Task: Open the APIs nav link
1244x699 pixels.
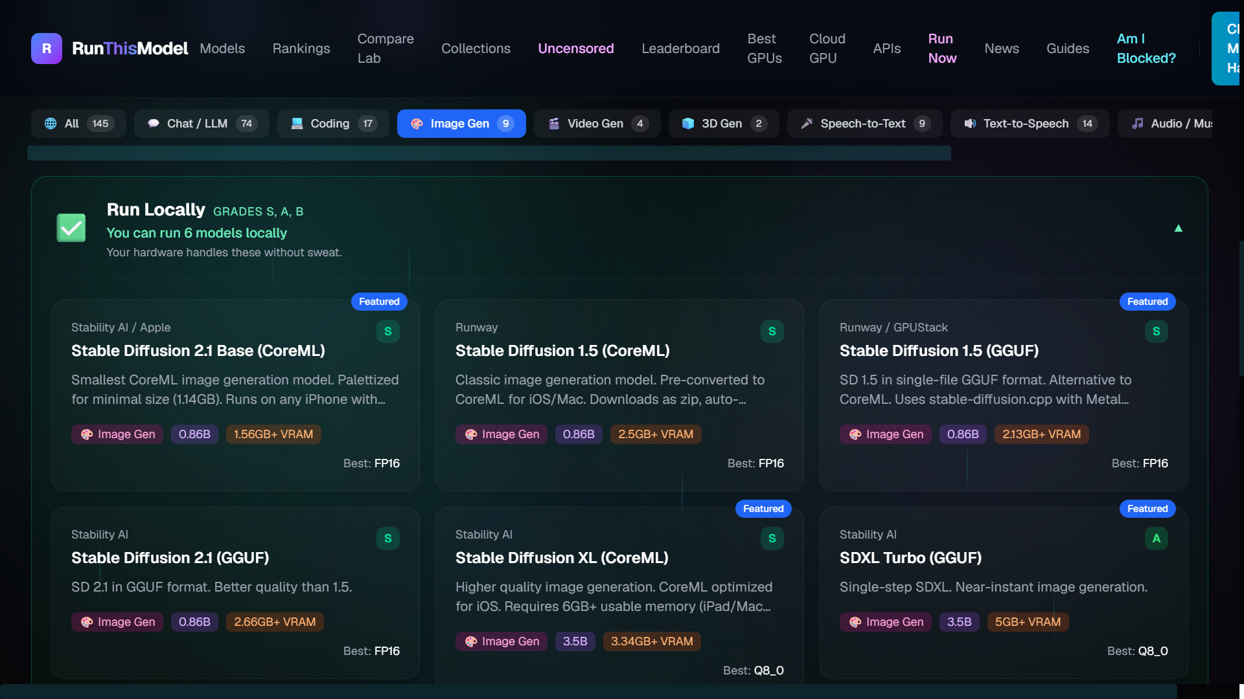Action: coord(886,49)
